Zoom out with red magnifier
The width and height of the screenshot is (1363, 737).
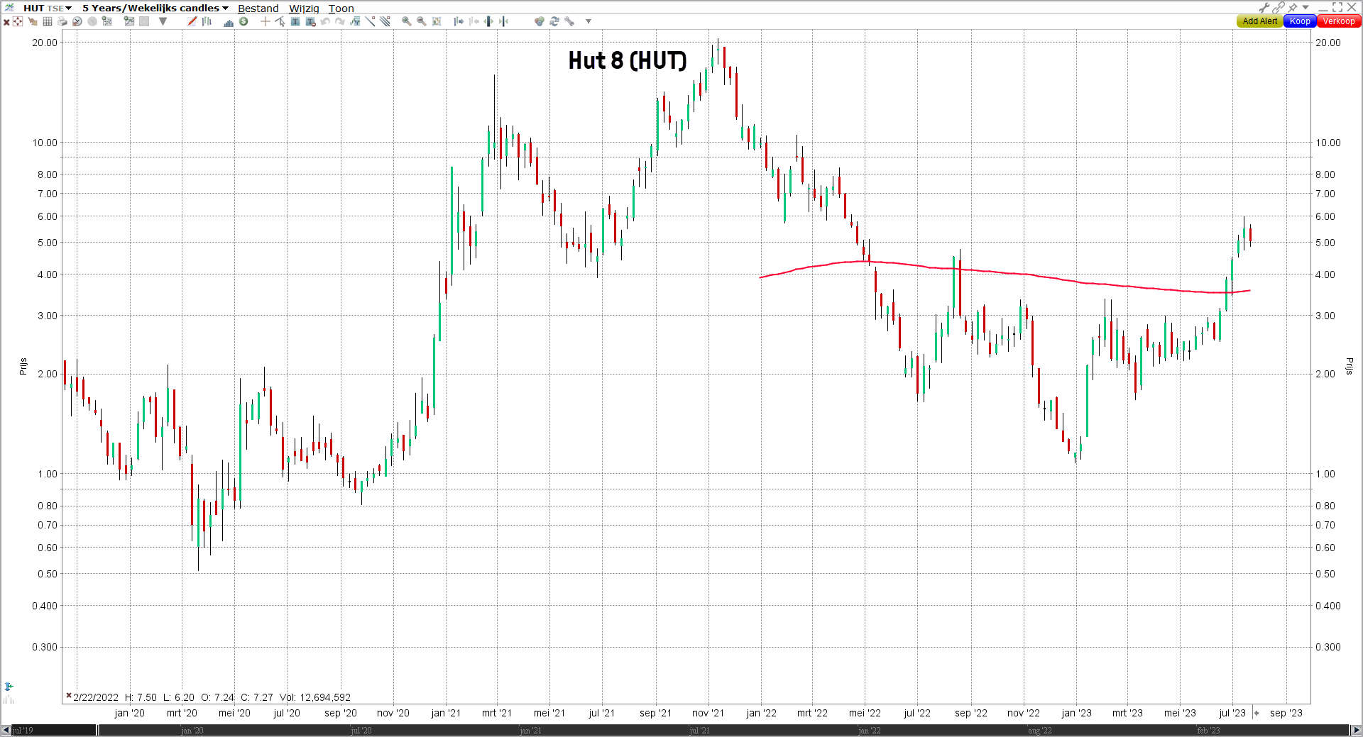(x=422, y=21)
